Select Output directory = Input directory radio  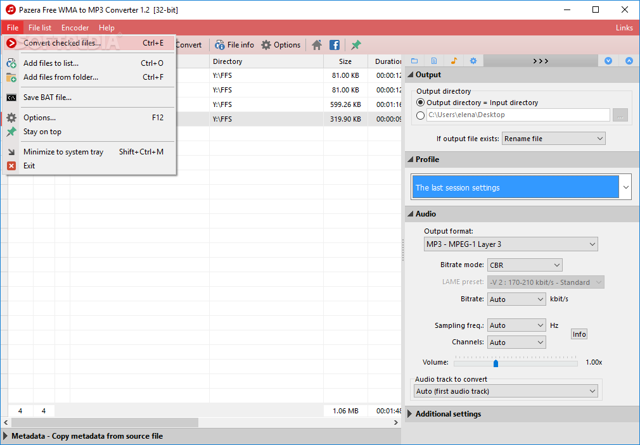point(420,103)
